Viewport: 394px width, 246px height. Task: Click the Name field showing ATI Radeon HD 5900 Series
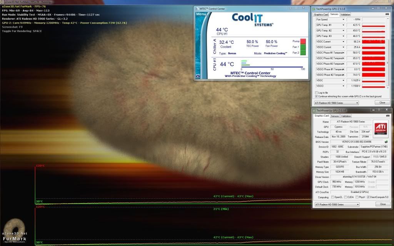[351, 122]
